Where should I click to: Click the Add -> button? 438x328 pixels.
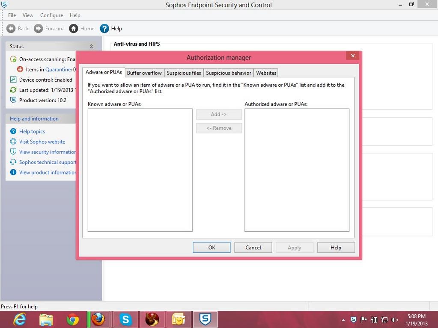[219, 114]
